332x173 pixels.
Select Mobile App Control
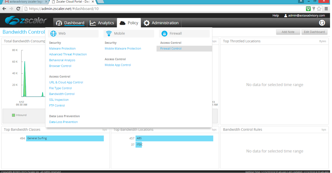(x=118, y=65)
